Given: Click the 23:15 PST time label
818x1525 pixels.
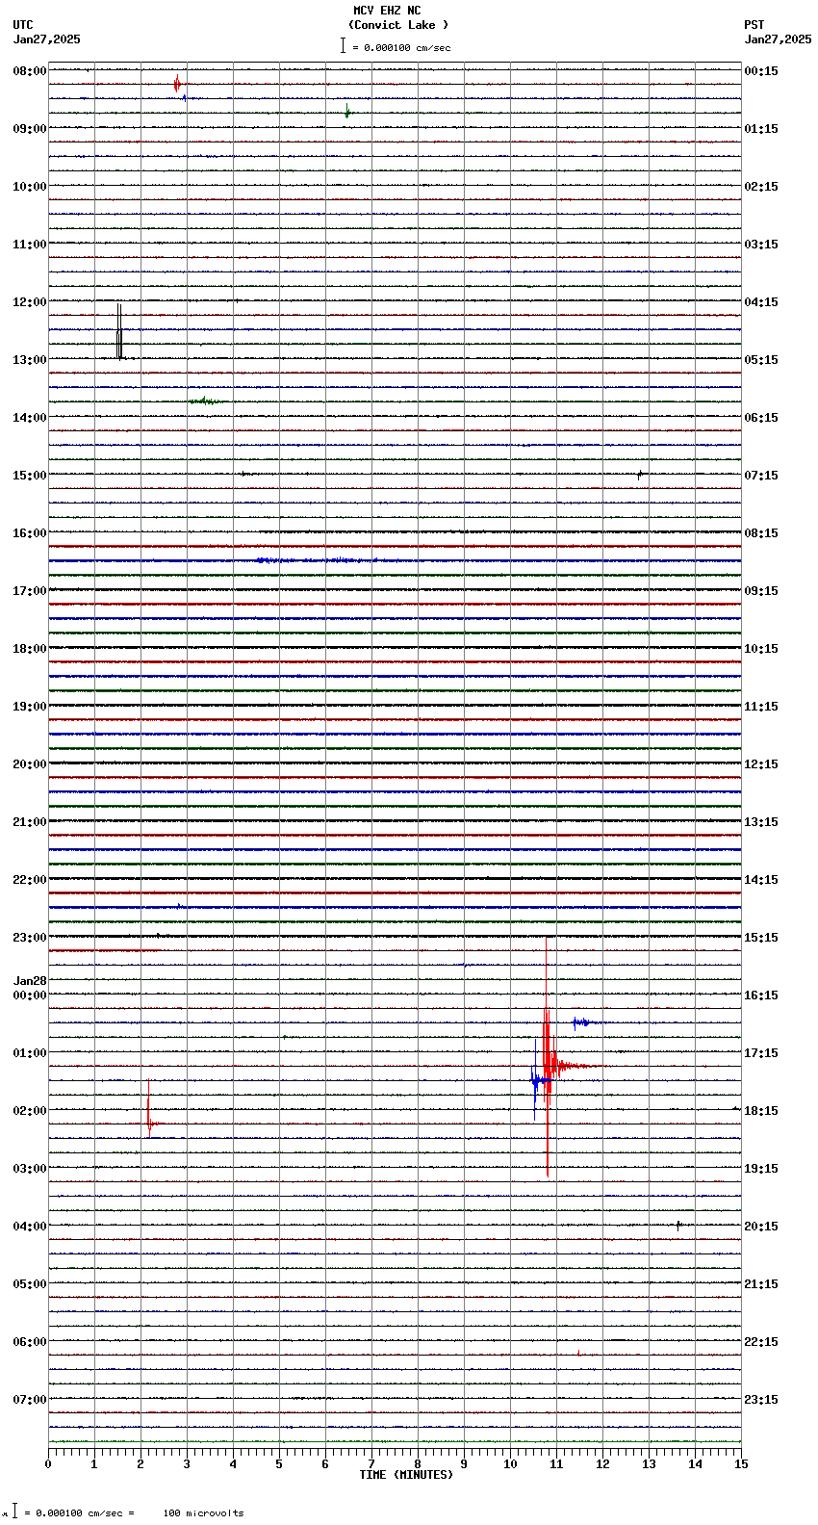Looking at the screenshot, I should click(x=761, y=1400).
